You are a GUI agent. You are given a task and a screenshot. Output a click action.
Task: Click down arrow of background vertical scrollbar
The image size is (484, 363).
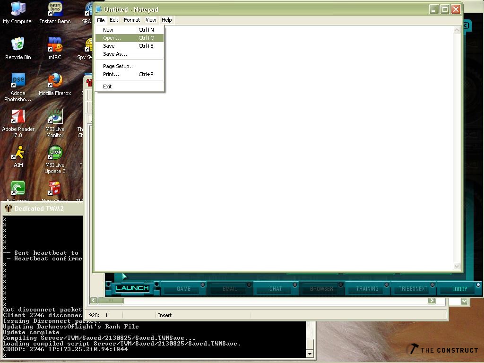[464, 301]
